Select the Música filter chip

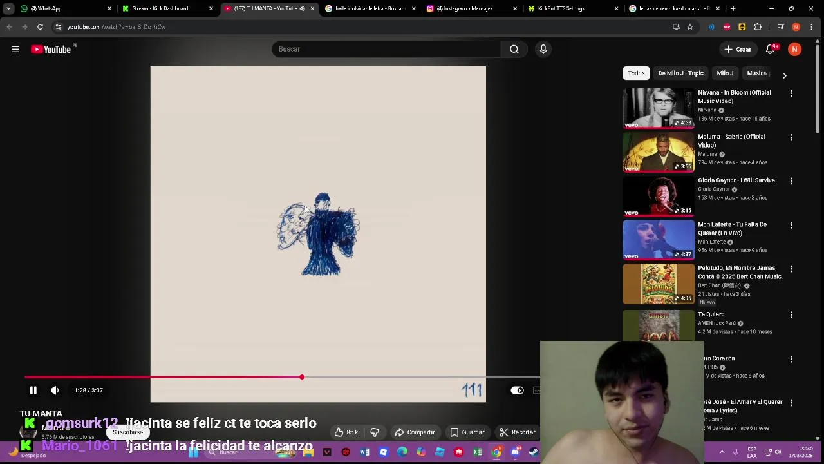pyautogui.click(x=758, y=73)
